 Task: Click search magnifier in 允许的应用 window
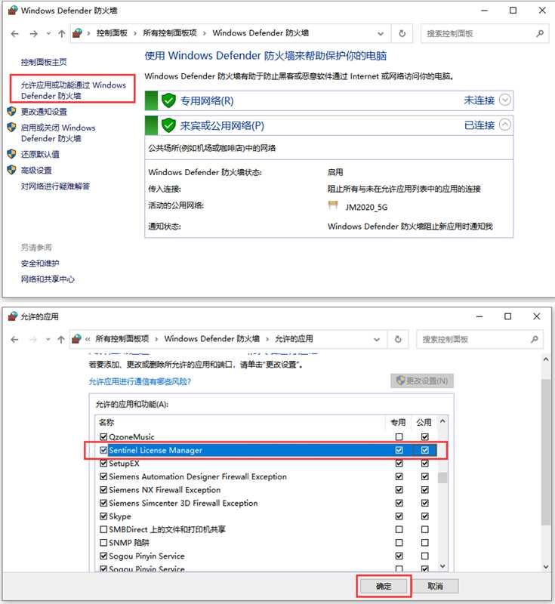point(535,339)
